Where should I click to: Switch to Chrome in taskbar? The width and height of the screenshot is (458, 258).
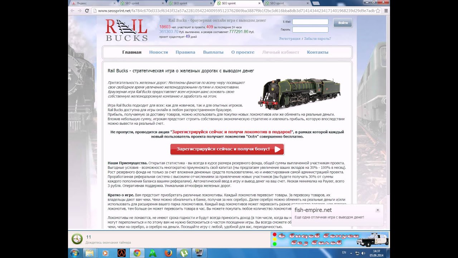(137, 253)
